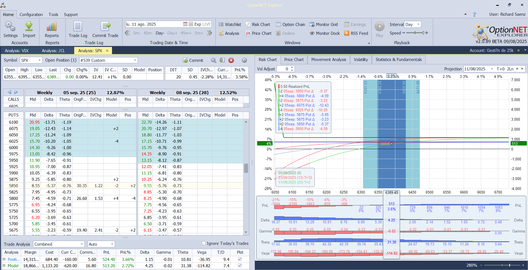Open the Volatility tab
Image resolution: width=528 pixels, height=270 pixels.
361,60
